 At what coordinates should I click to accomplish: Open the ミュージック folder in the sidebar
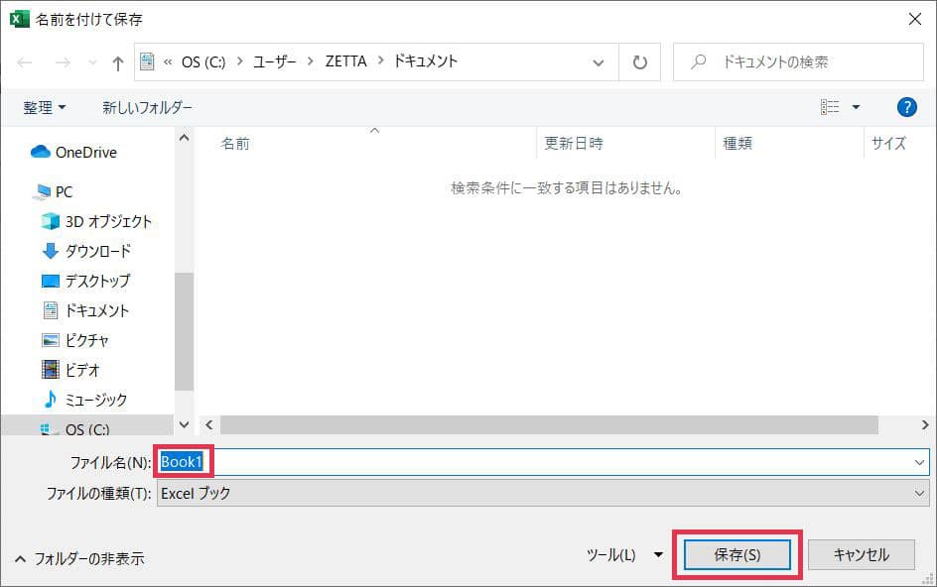(x=96, y=400)
